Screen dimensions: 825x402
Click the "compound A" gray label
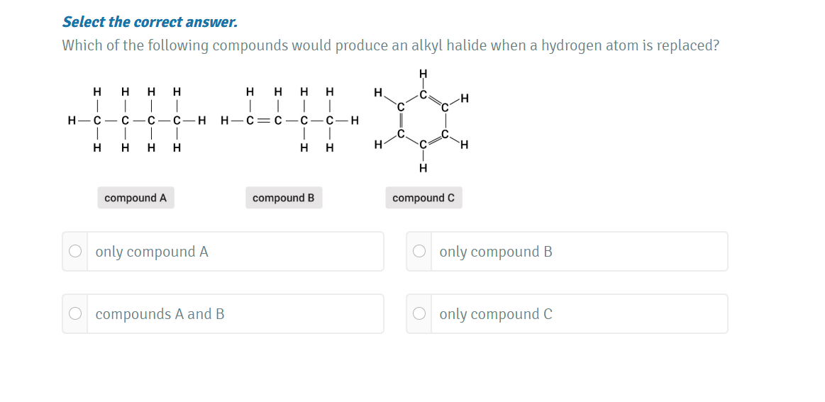[x=135, y=198]
